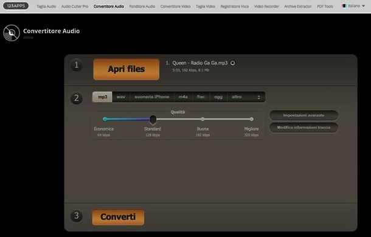Open Impostazioni avanzate
The height and width of the screenshot is (237, 371).
pos(304,115)
